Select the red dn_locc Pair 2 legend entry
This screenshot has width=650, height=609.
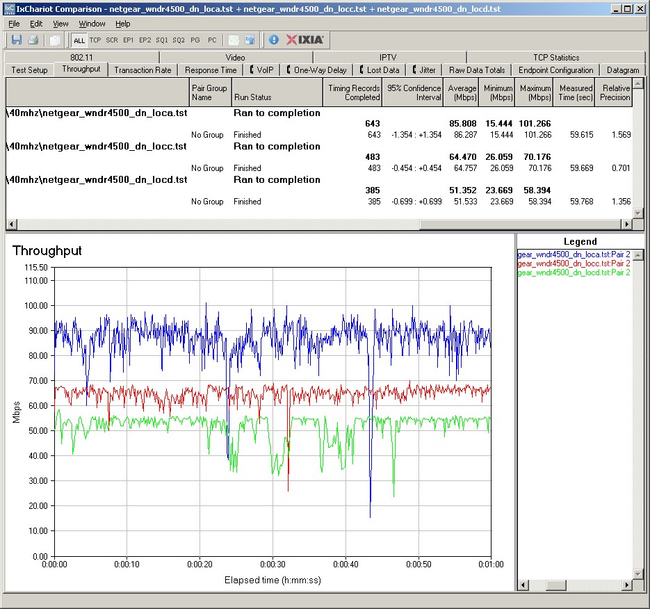574,263
